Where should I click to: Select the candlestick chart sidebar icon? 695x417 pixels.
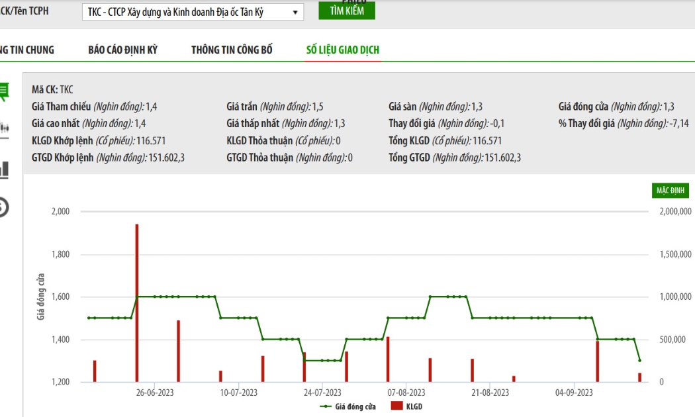click(5, 128)
